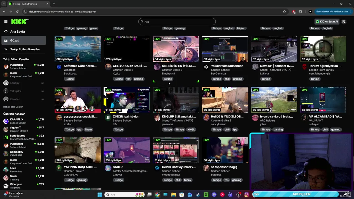354x199 pixels.
Task: Open Blush Cooking channel
Action: click(24, 178)
